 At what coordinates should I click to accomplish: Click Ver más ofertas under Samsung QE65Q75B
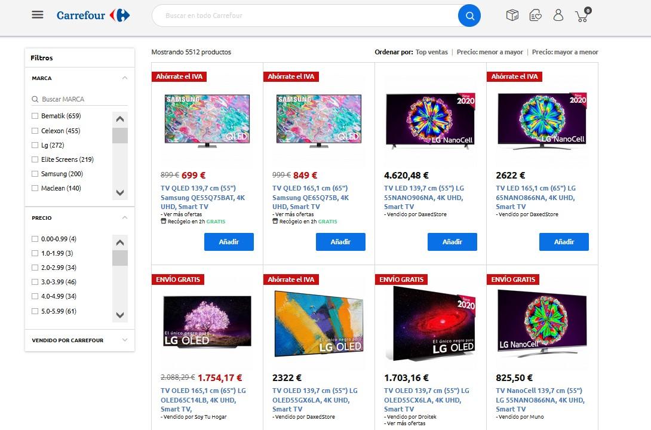293,214
